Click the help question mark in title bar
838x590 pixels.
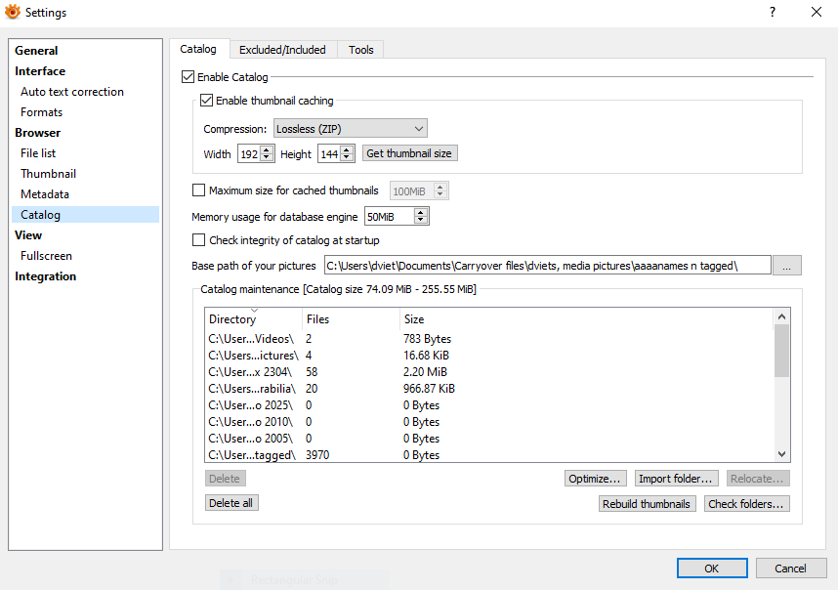[x=772, y=13]
